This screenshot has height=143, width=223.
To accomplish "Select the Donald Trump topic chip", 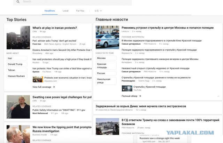I will (x=17, y=64).
